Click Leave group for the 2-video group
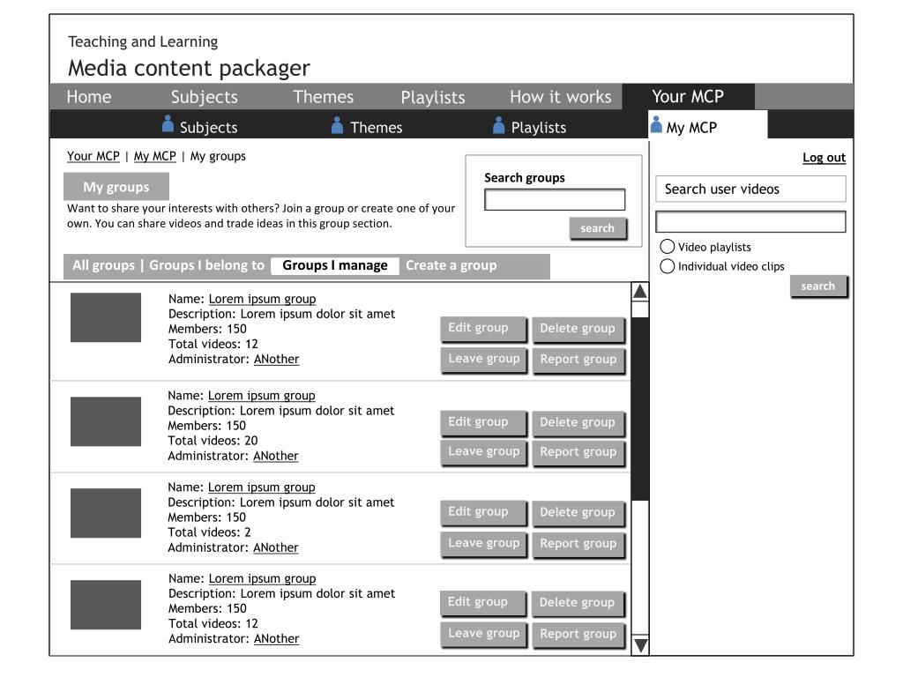 coord(484,543)
